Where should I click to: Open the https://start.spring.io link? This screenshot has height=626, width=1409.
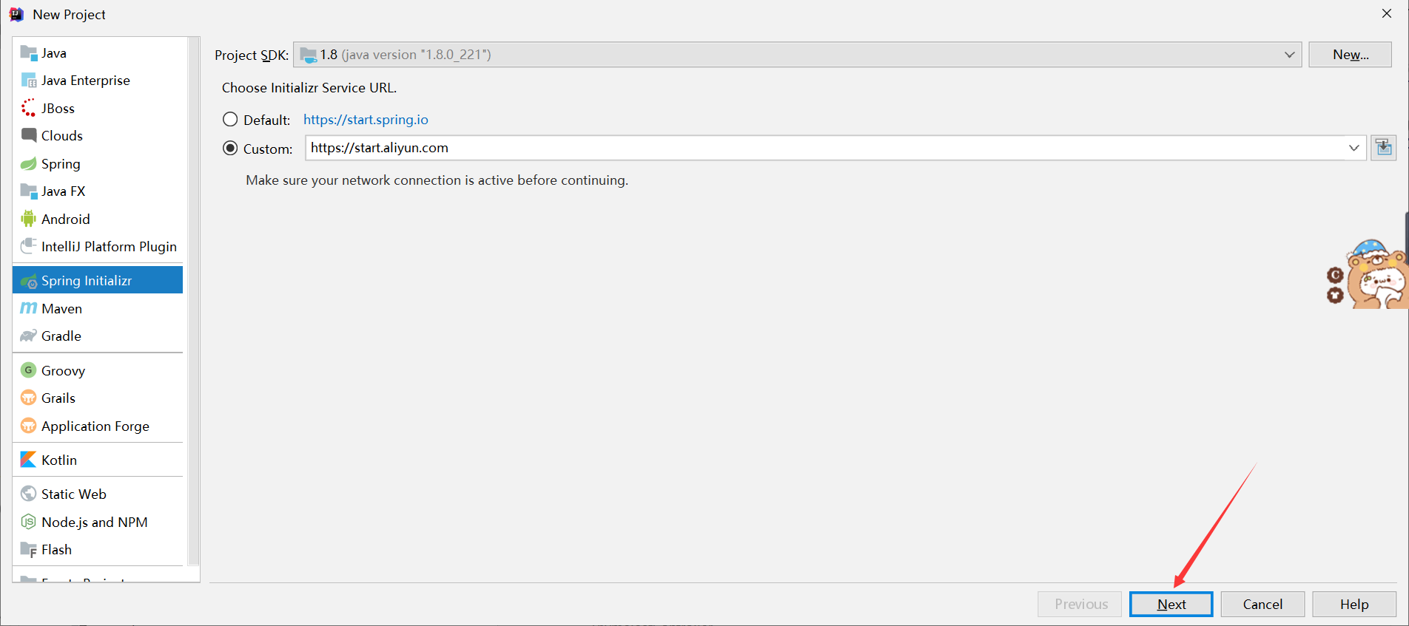click(366, 120)
